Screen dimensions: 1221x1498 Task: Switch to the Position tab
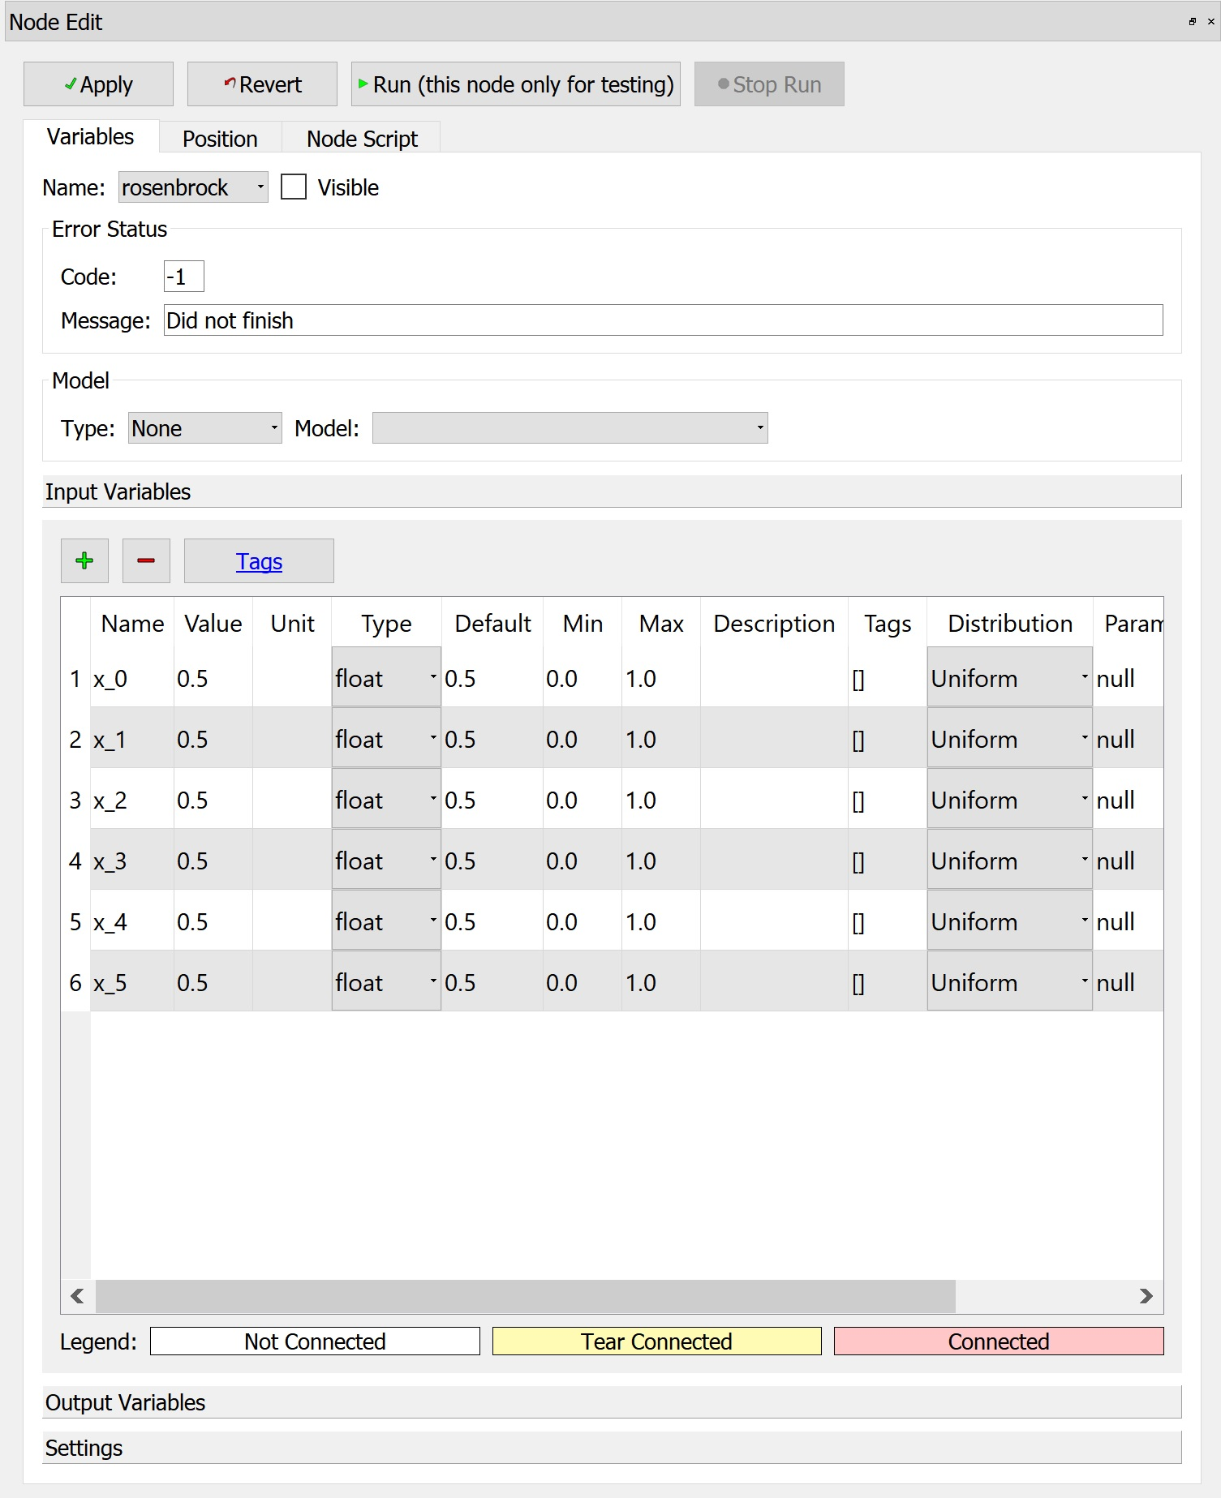click(220, 139)
